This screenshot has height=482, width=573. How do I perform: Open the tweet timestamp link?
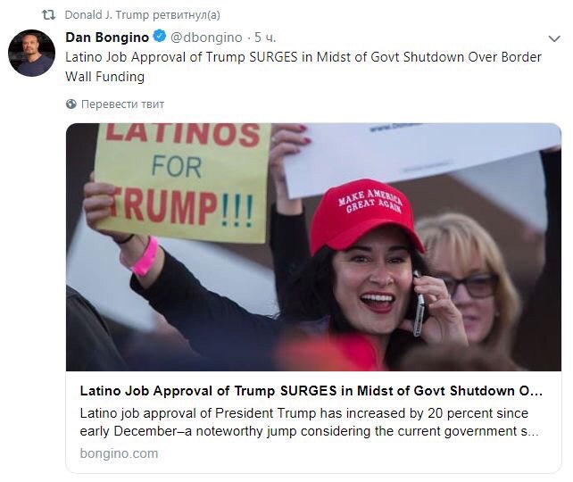(x=265, y=37)
